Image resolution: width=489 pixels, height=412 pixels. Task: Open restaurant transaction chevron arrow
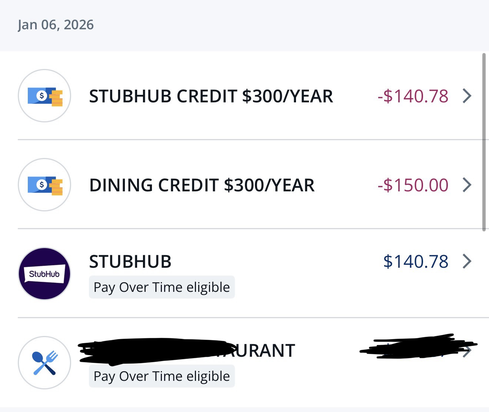point(468,351)
